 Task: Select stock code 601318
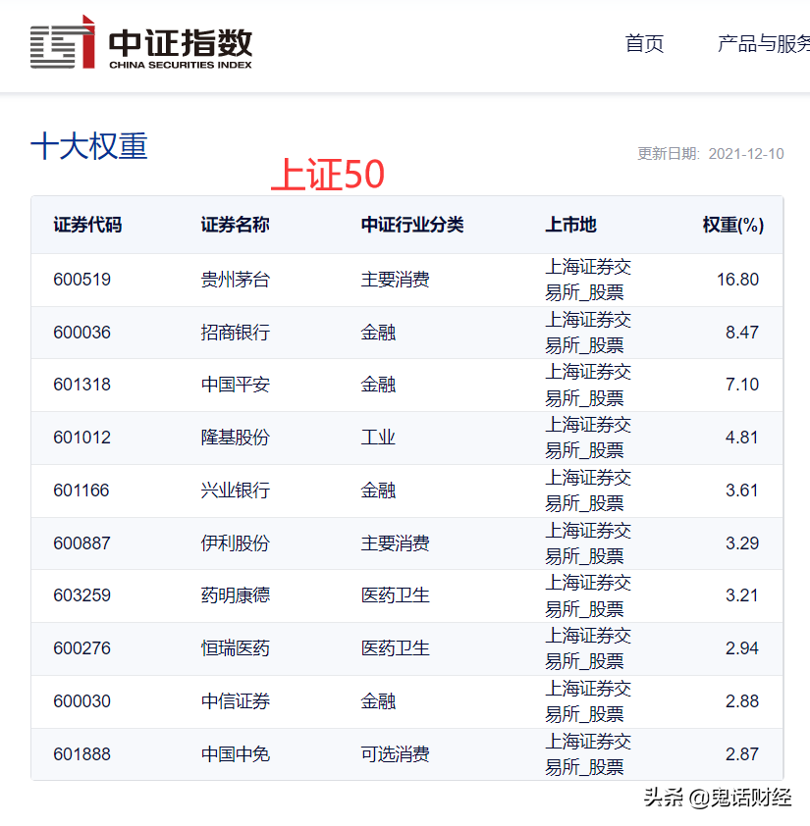pyautogui.click(x=81, y=385)
